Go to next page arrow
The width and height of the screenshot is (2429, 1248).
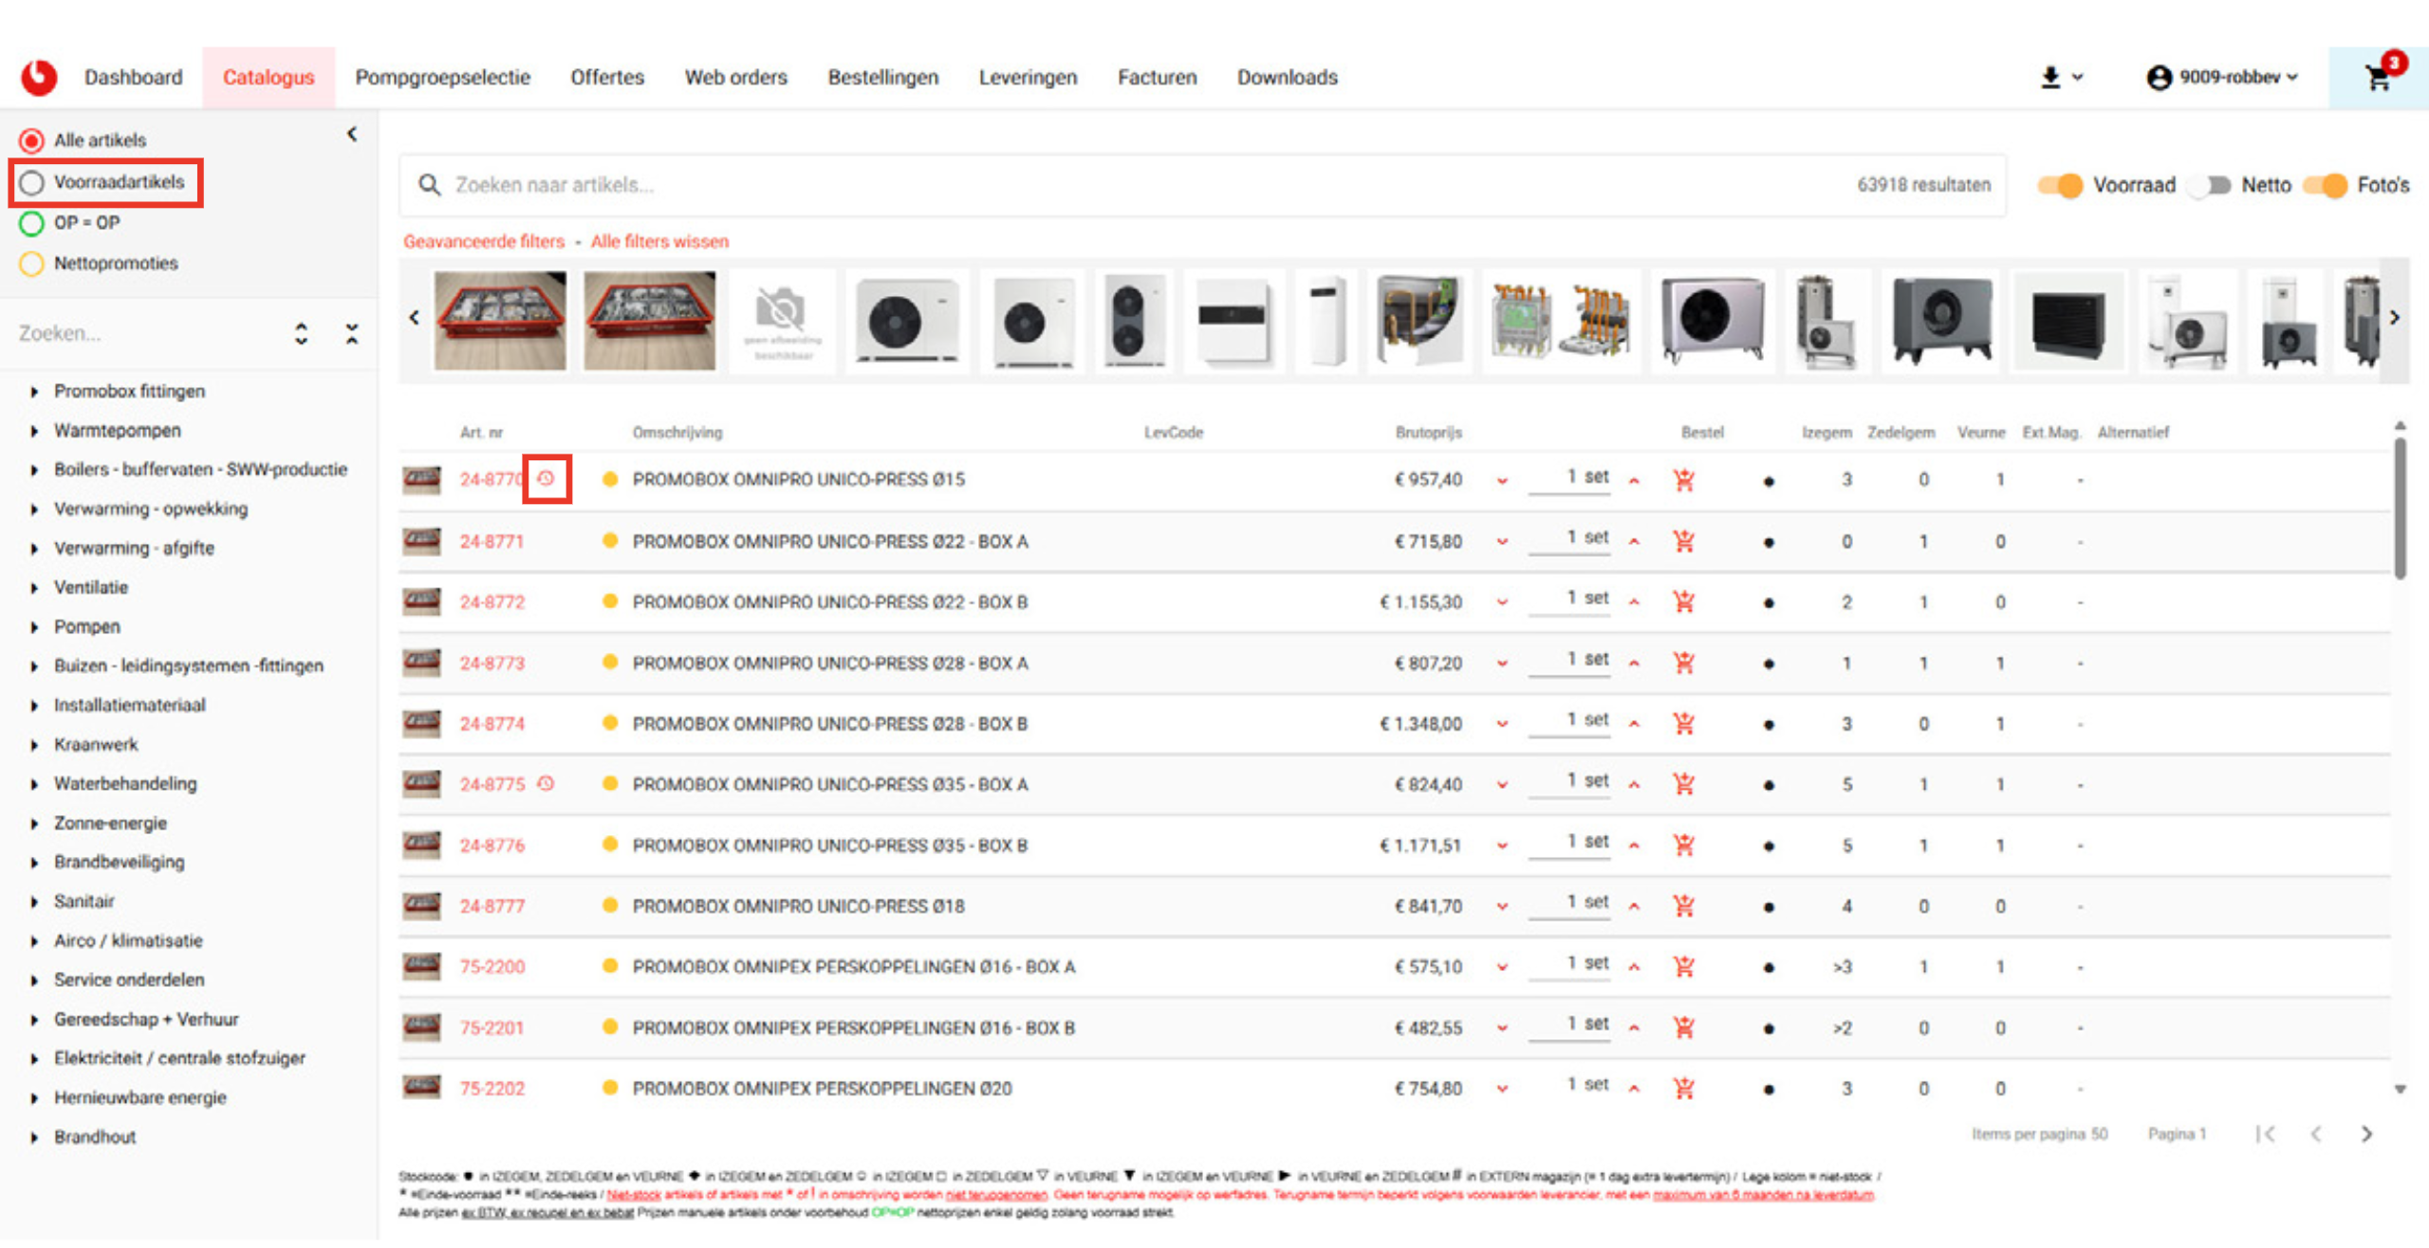(2366, 1134)
